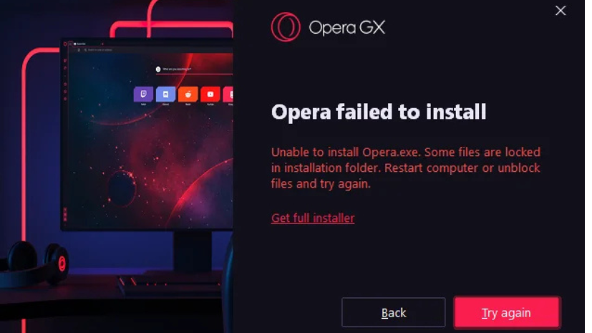The width and height of the screenshot is (592, 333).
Task: Select the Speed Dial tab in preview browser
Action: 87,44
